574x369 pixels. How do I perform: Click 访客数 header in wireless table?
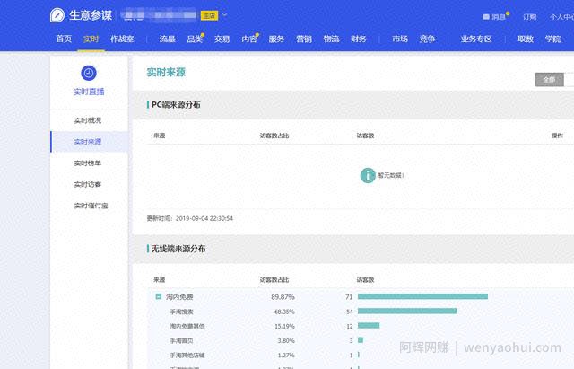[365, 280]
